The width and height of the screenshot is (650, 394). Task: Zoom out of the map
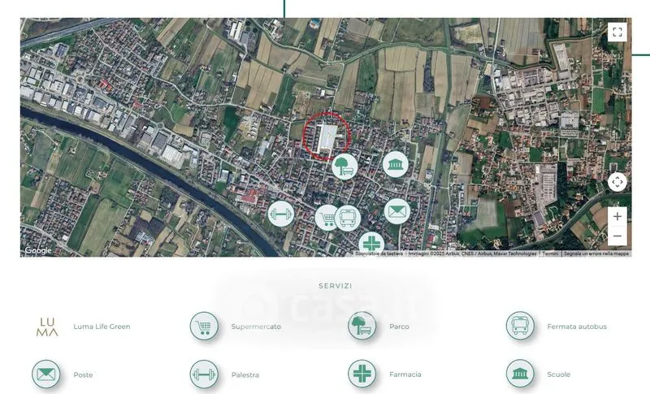(x=617, y=236)
